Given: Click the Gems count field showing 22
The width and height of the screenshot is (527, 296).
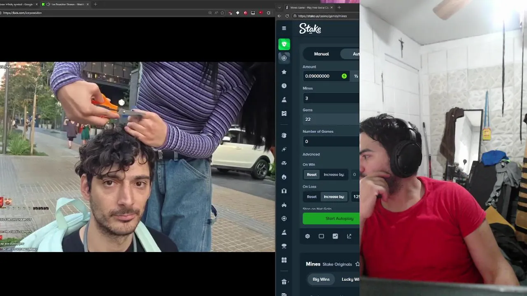Looking at the screenshot, I should click(331, 119).
